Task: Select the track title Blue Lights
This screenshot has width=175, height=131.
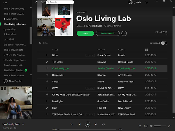Action: 58,101
